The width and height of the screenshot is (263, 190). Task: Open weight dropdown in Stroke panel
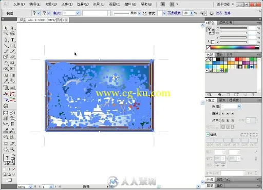(x=239, y=107)
